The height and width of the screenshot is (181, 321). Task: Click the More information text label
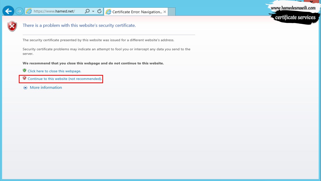[46, 87]
